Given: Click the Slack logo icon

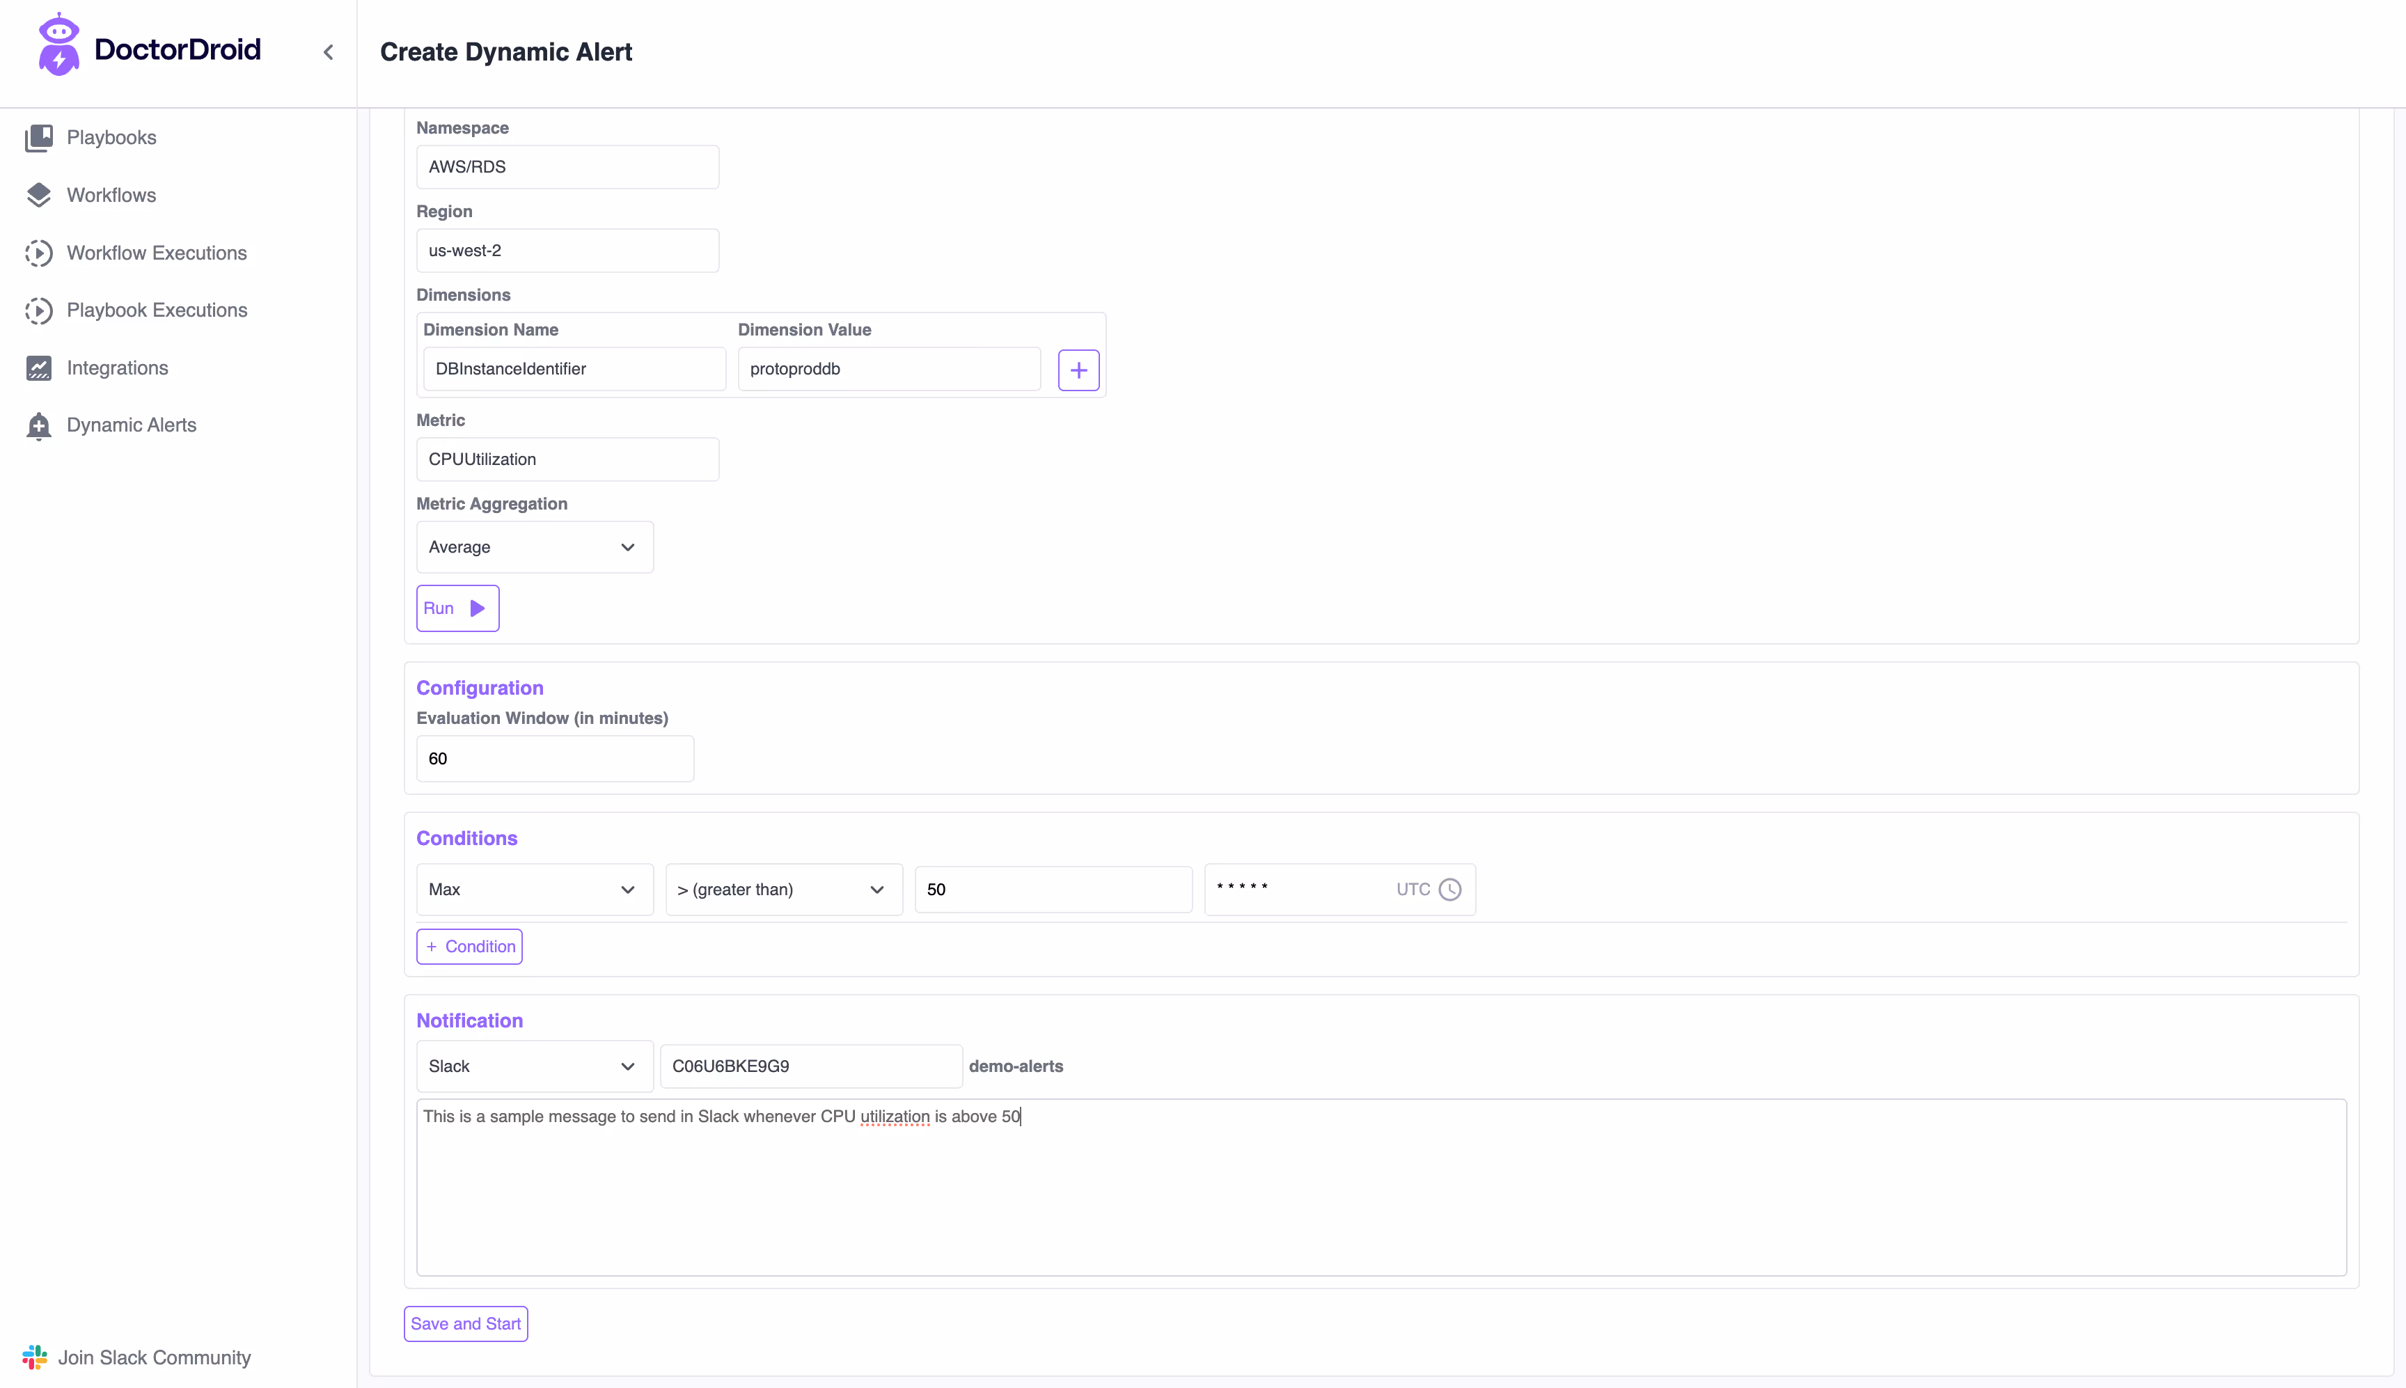Looking at the screenshot, I should [36, 1357].
